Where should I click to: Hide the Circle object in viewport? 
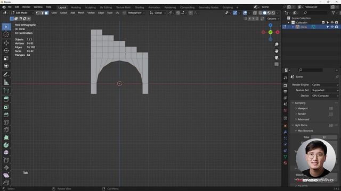(332, 27)
